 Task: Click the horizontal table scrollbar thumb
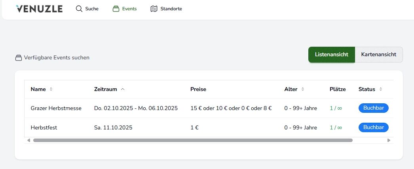[x=193, y=140]
